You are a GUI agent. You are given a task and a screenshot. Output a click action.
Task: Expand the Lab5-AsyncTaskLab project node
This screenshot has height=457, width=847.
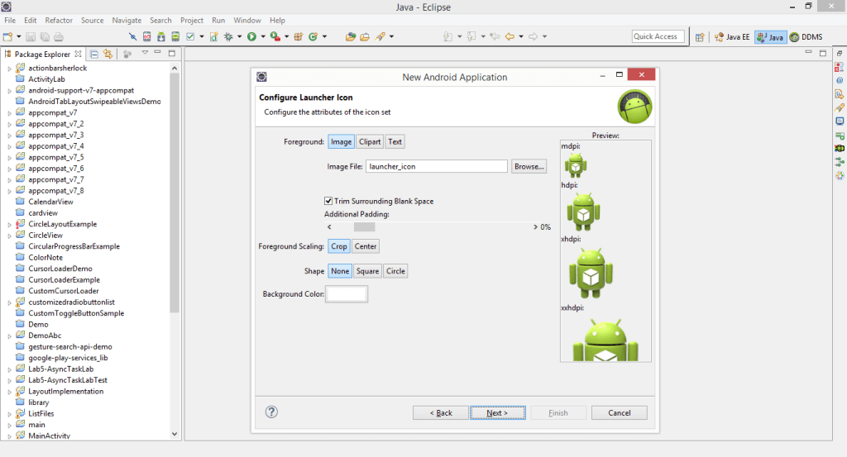coord(9,369)
